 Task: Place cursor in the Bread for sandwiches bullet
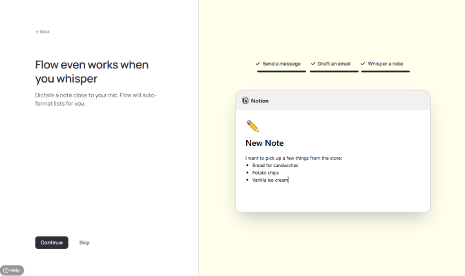pyautogui.click(x=274, y=165)
